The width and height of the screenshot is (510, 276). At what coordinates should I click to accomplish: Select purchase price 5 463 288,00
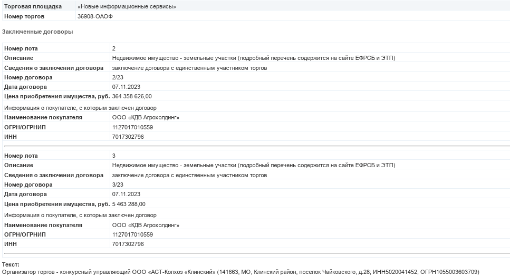pos(129,204)
